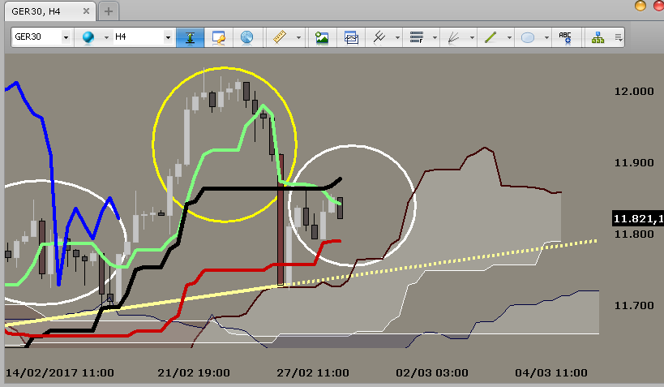The image size is (664, 387).
Task: Expand the Fibonacci lines dropdown arrow
Action: click(x=435, y=37)
